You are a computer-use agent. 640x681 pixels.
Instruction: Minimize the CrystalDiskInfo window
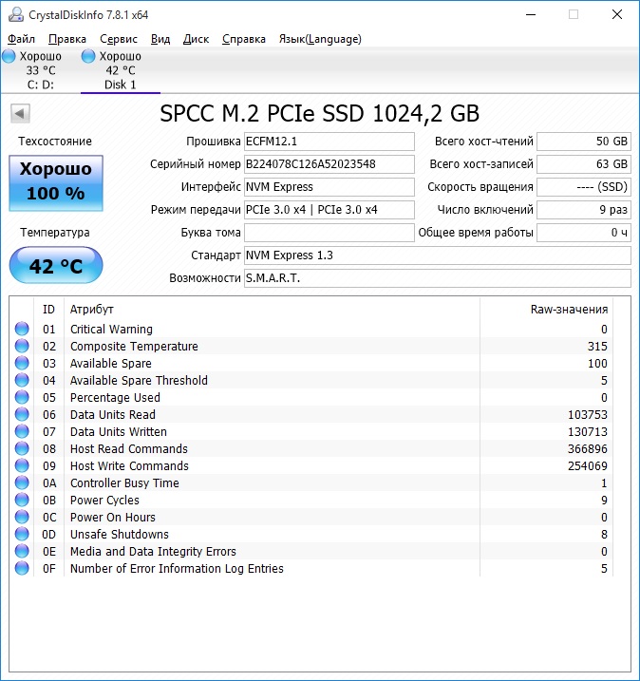click(x=531, y=15)
